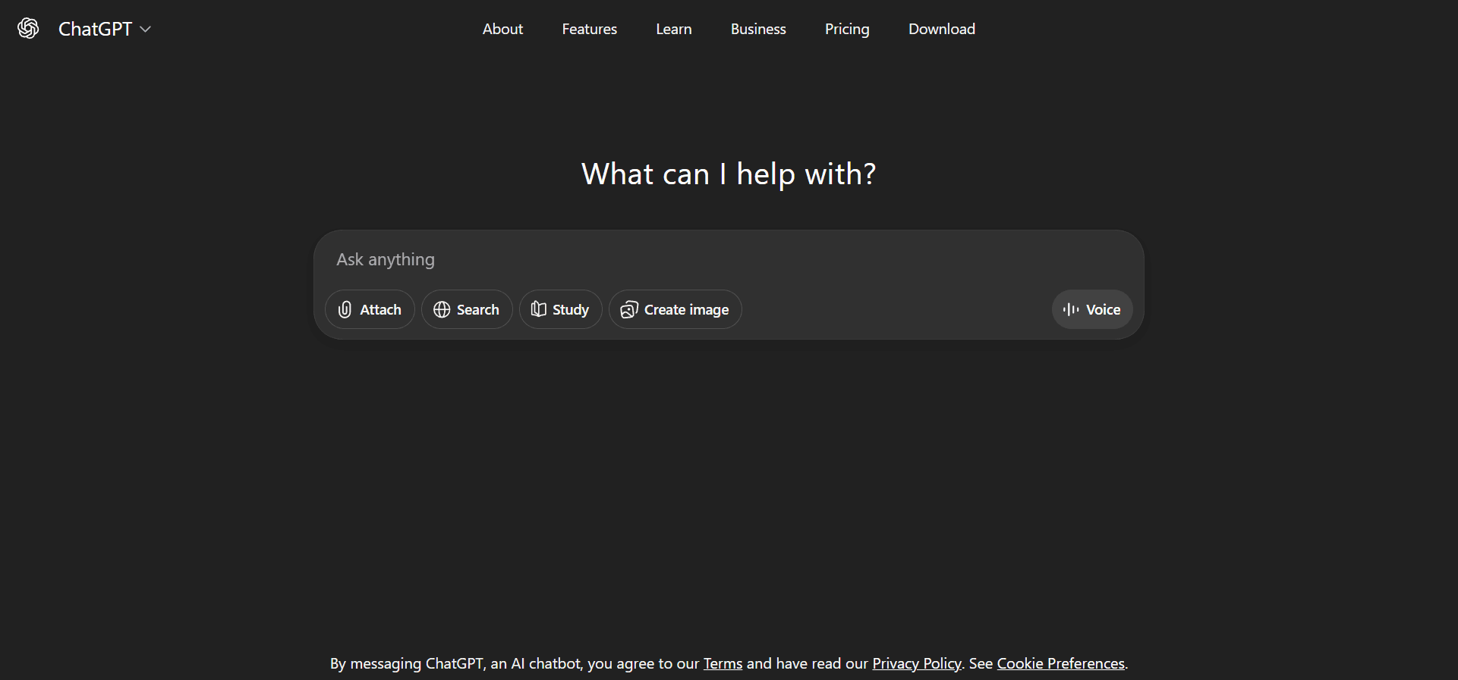1458x680 pixels.
Task: Select Business in the top navigation
Action: (x=757, y=29)
